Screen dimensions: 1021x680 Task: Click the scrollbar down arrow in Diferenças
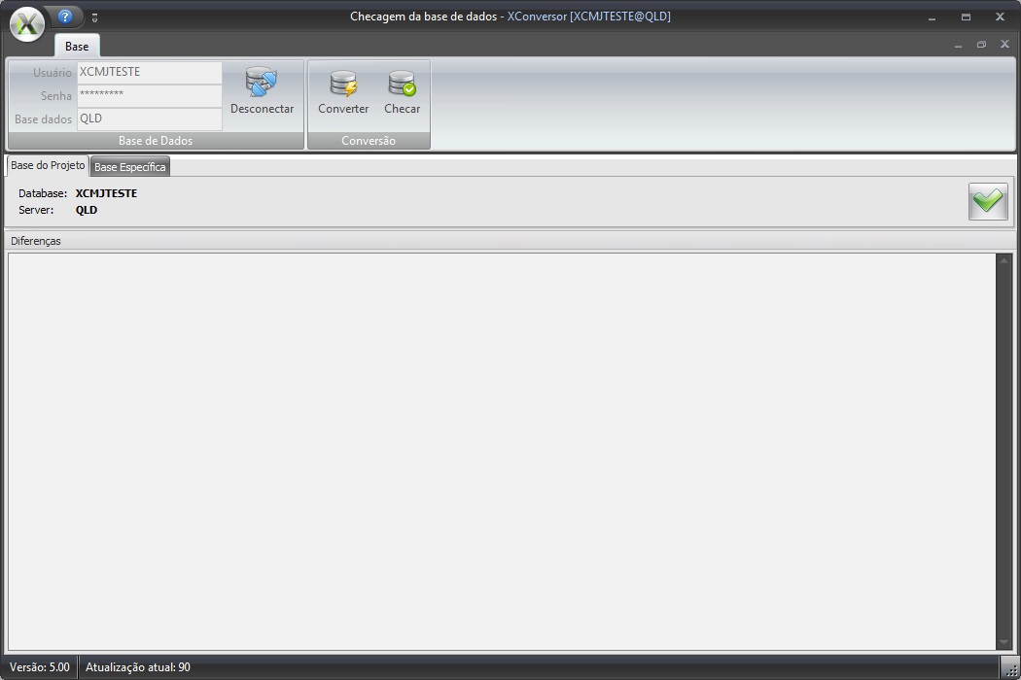coord(1004,643)
